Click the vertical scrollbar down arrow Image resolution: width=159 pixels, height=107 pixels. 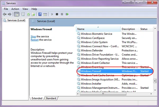[x=155, y=90]
